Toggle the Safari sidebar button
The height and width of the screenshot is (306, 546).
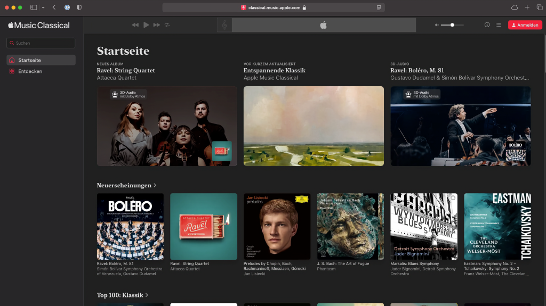[x=34, y=7]
